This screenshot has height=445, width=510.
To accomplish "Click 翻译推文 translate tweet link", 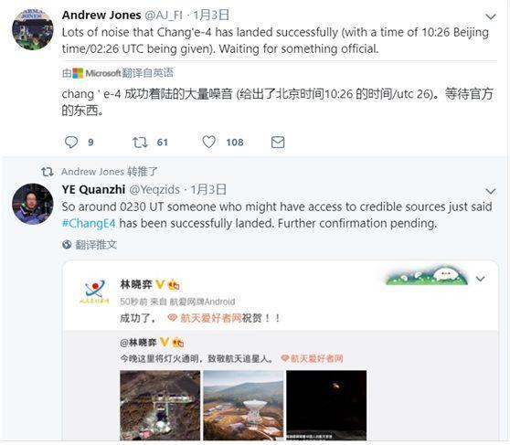I will (96, 245).
